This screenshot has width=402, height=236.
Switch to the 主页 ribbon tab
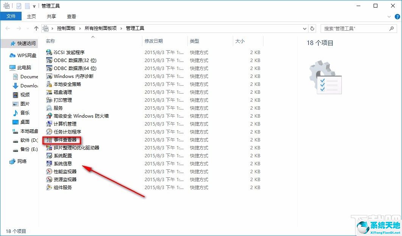point(31,16)
